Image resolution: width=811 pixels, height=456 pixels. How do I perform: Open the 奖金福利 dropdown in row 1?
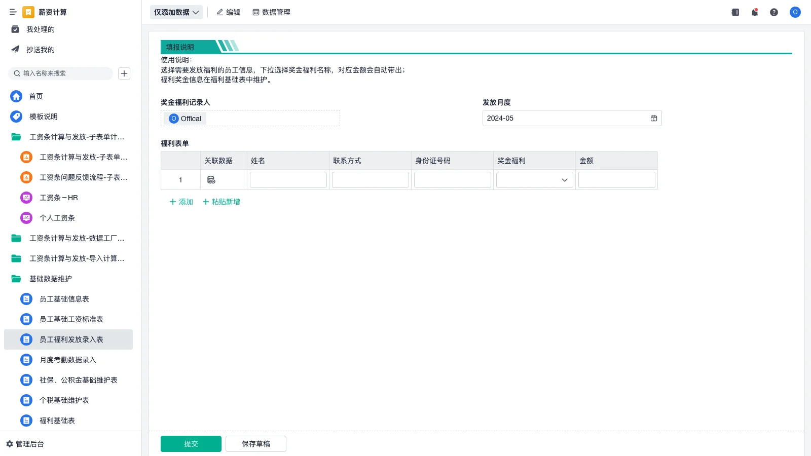click(535, 180)
